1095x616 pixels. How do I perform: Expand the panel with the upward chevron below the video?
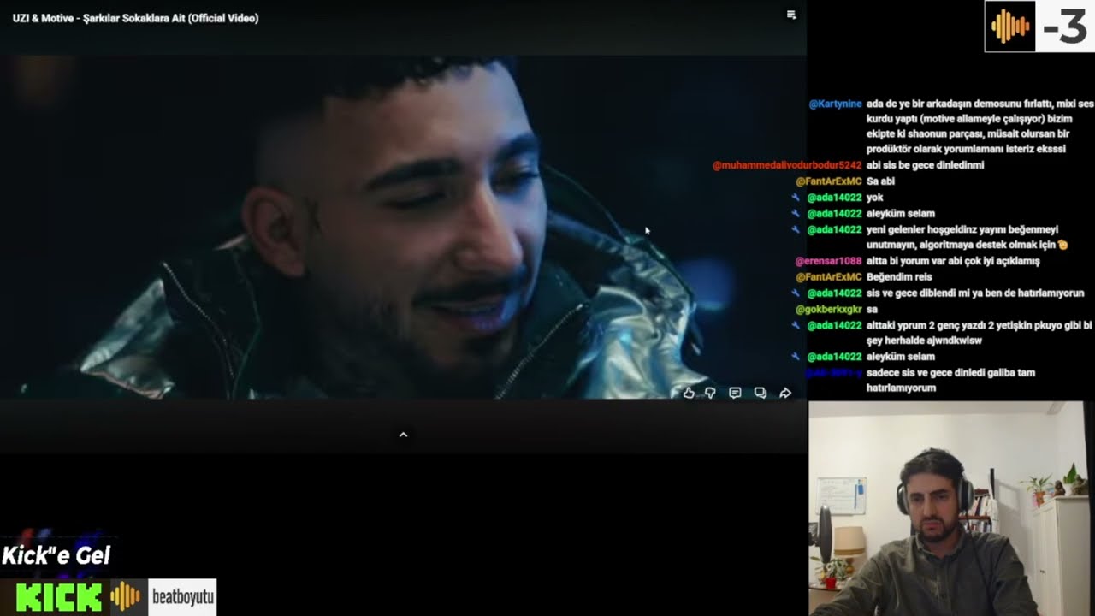click(403, 435)
